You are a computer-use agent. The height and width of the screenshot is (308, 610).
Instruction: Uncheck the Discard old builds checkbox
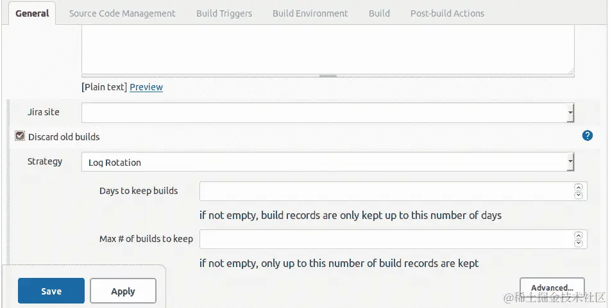coord(20,136)
